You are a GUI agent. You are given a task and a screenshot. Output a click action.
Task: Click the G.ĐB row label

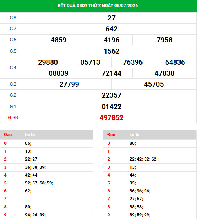pyautogui.click(x=13, y=117)
